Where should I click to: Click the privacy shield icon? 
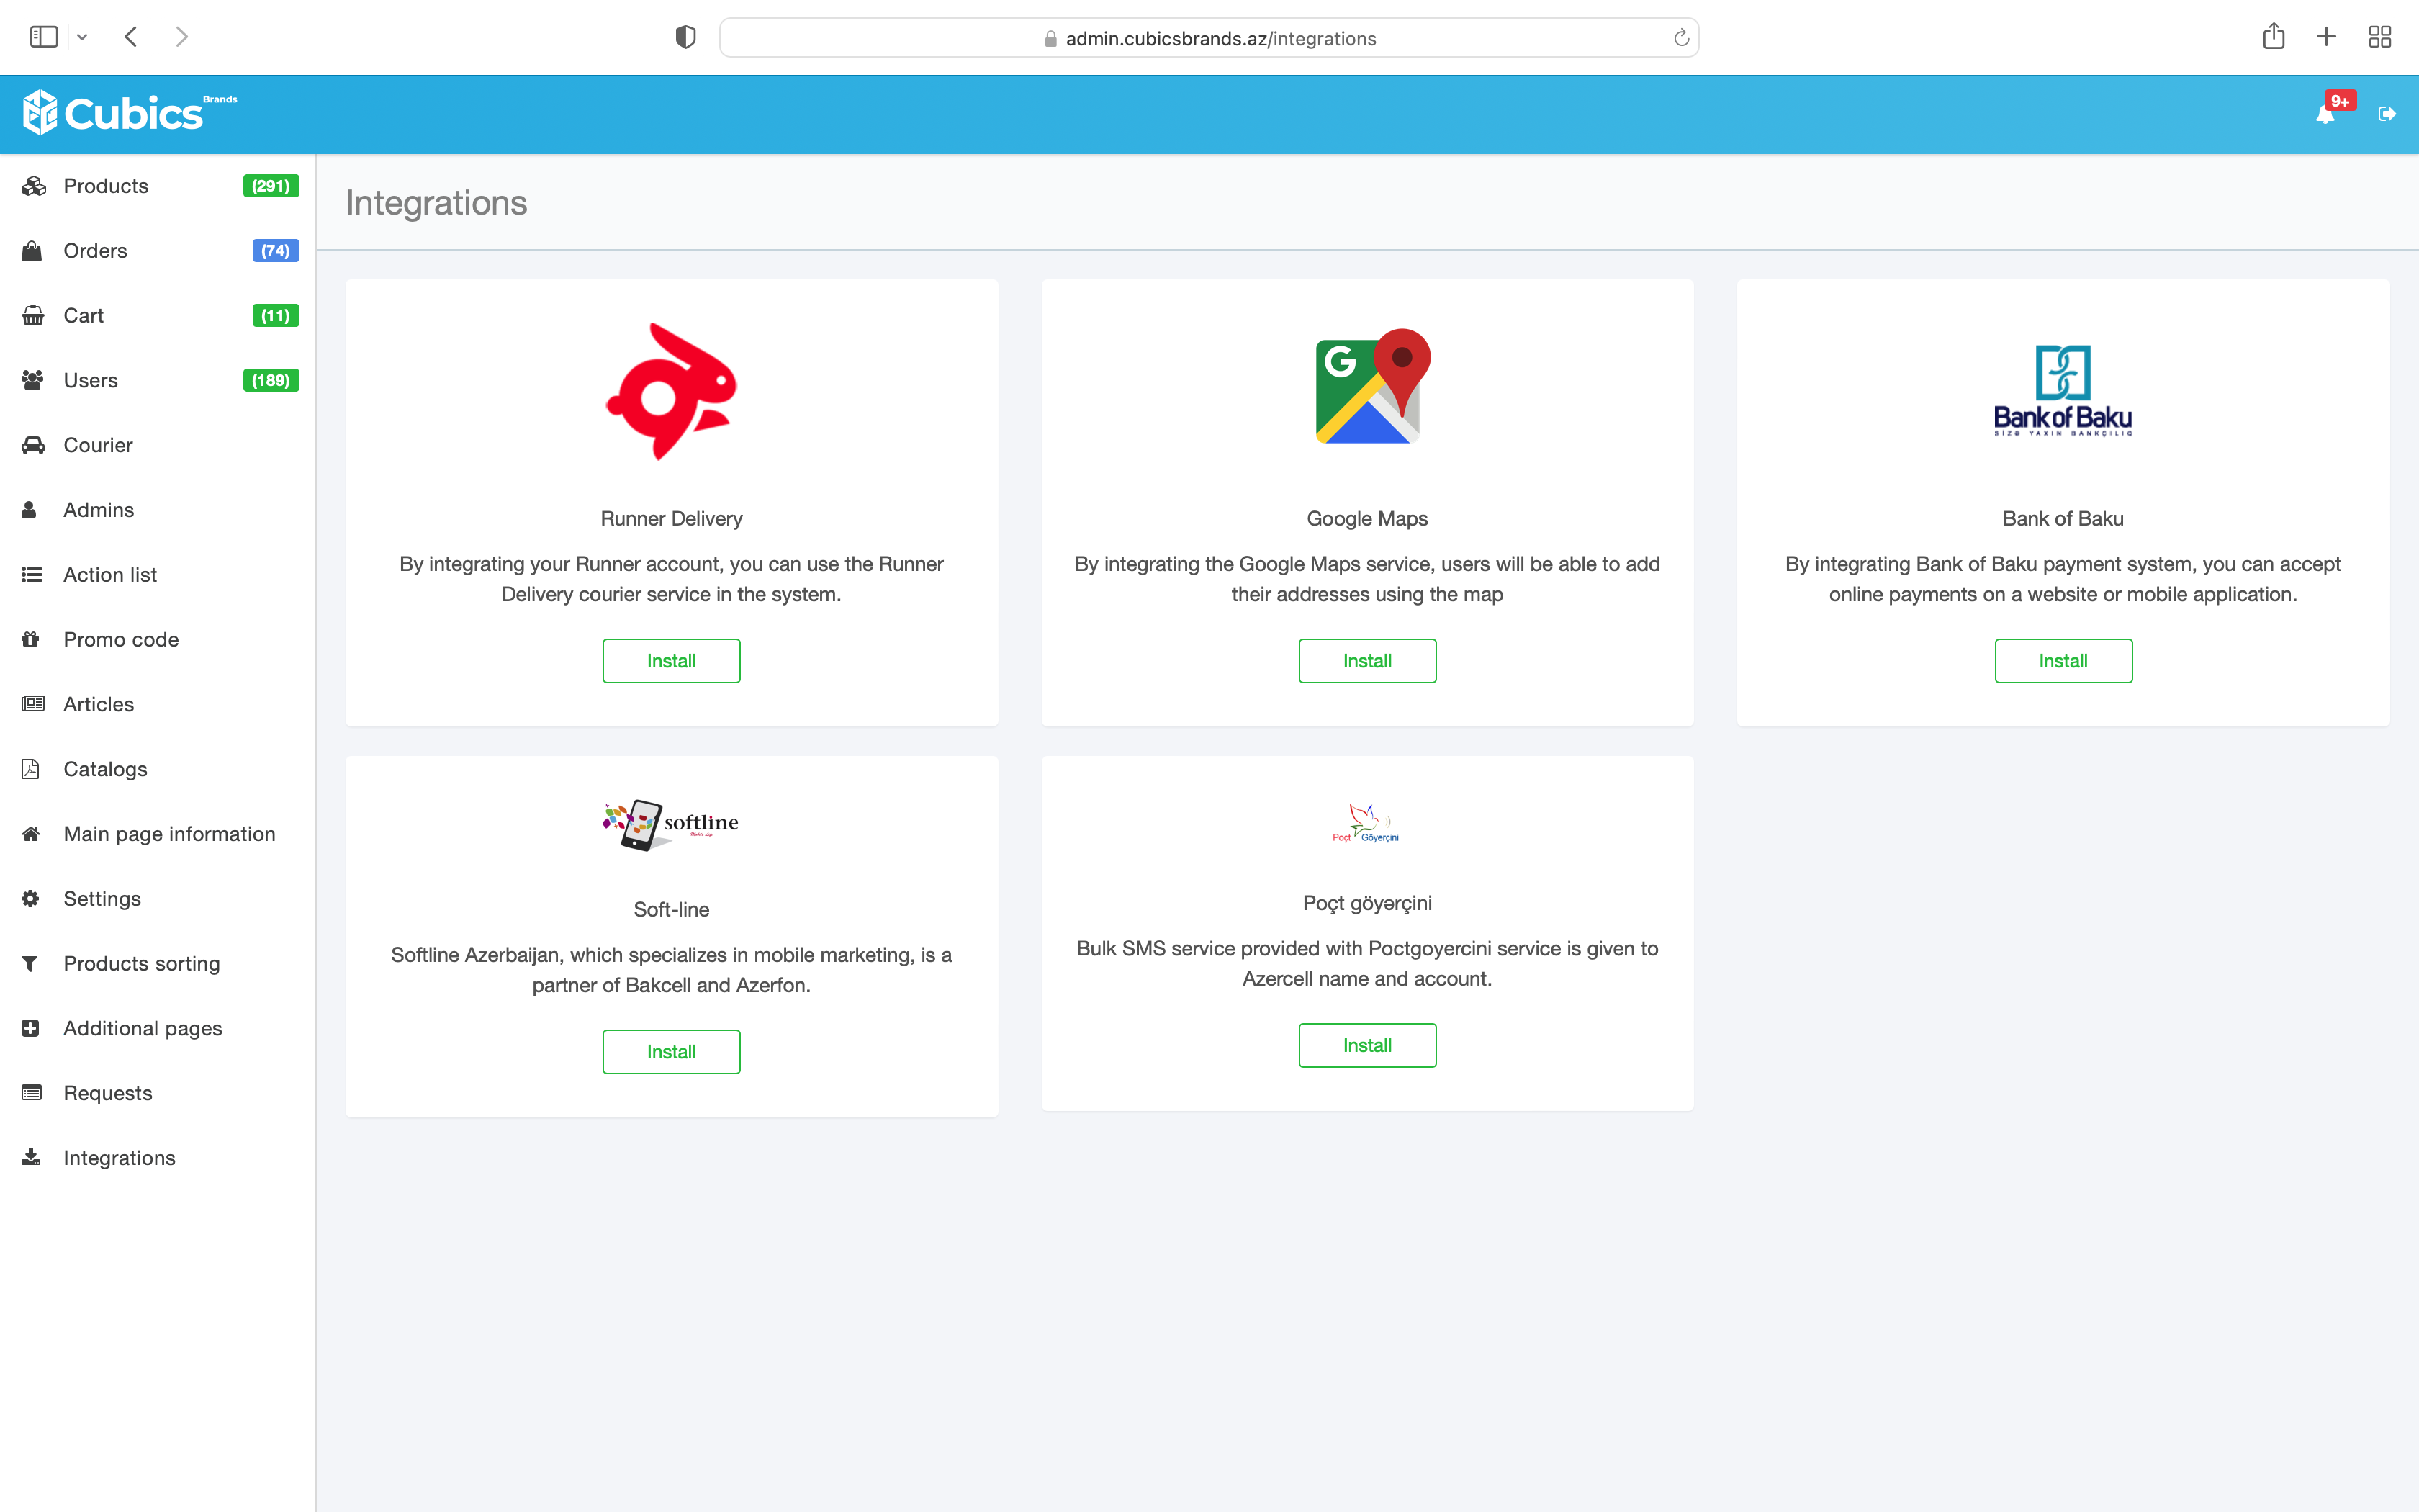click(x=685, y=37)
